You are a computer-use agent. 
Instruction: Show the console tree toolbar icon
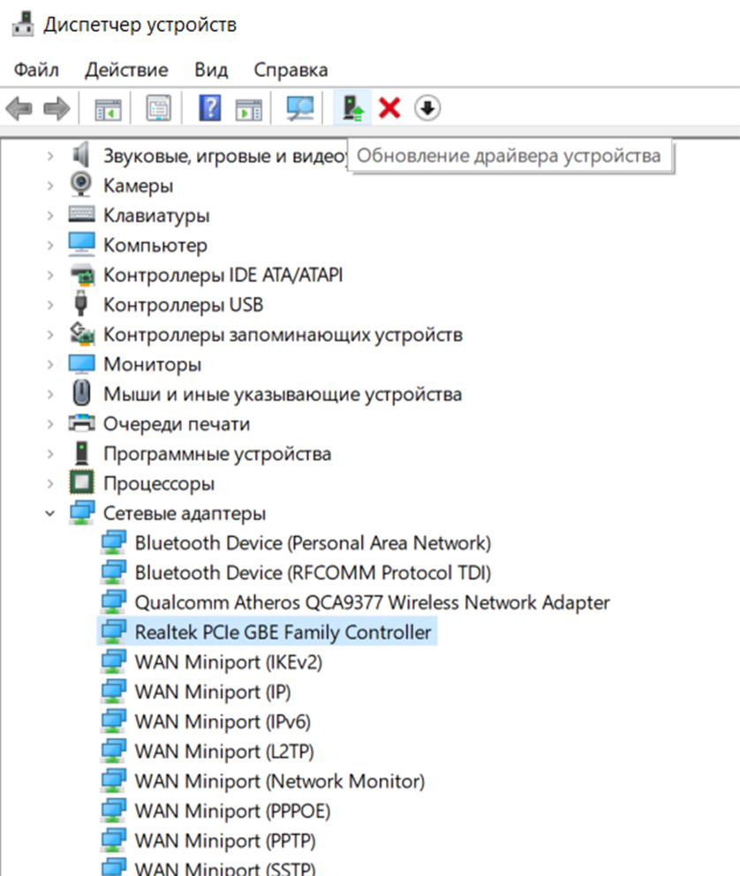108,109
